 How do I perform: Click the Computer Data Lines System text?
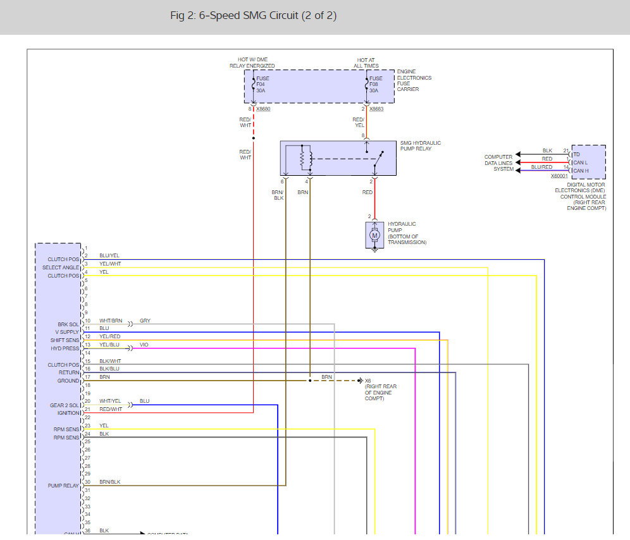click(498, 163)
